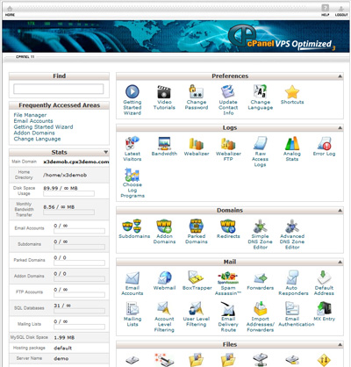Click the CPANEL 11 breadcrumb label

[x=25, y=57]
